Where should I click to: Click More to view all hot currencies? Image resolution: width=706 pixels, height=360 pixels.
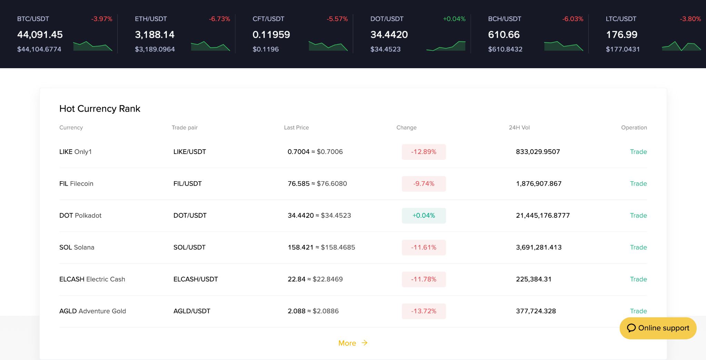pos(347,343)
